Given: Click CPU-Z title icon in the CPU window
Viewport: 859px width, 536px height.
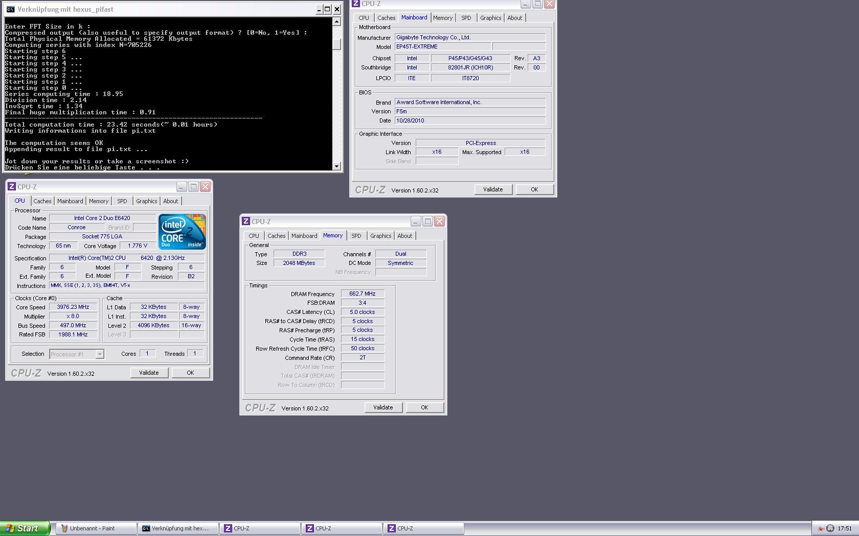Looking at the screenshot, I should point(12,187).
